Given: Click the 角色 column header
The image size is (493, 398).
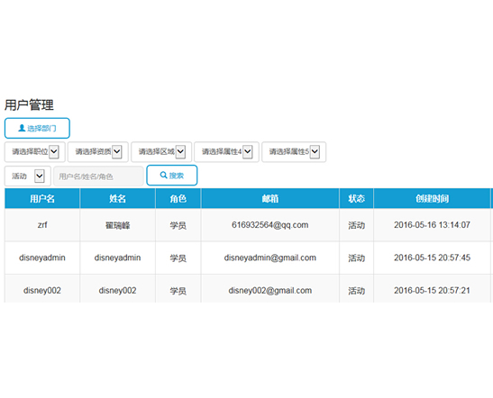Looking at the screenshot, I should coord(178,198).
